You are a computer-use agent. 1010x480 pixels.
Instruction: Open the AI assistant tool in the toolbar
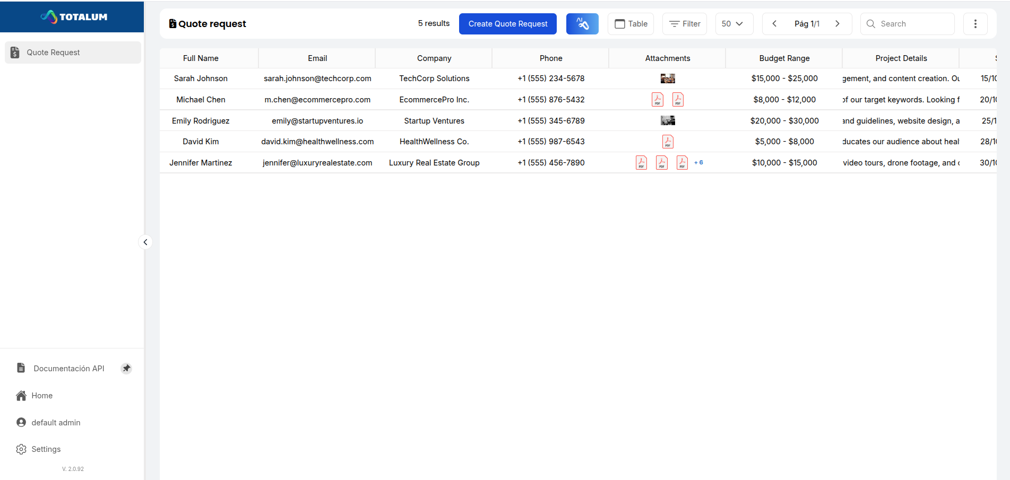tap(582, 23)
